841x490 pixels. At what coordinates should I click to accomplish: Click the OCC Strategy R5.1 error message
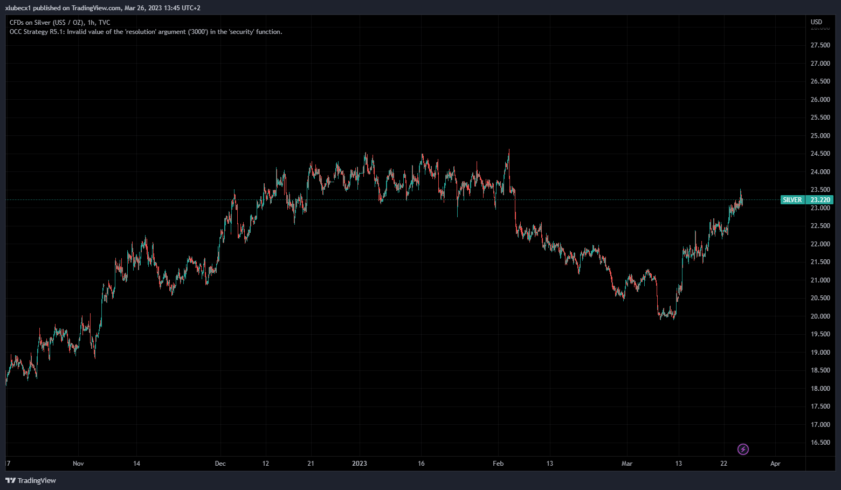(146, 32)
